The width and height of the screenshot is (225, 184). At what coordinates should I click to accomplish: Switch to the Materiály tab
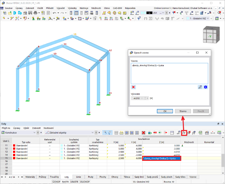pos(30,177)
